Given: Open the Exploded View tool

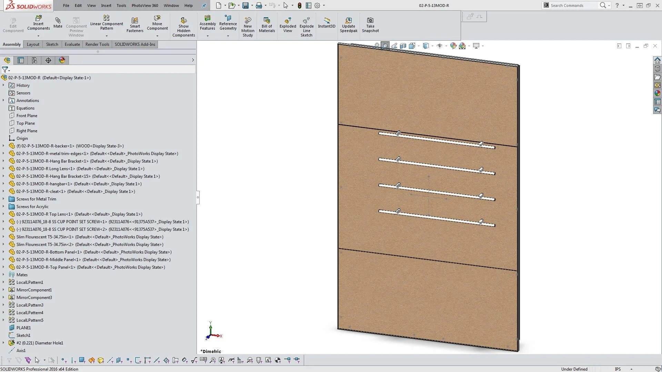Looking at the screenshot, I should click(288, 21).
